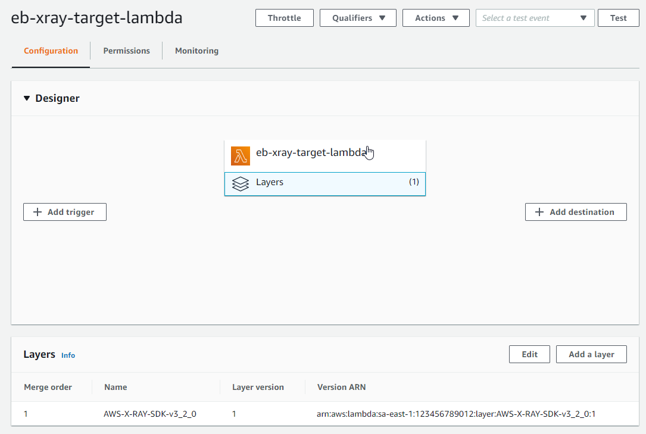The width and height of the screenshot is (646, 434).
Task: Open the Actions dropdown menu
Action: click(436, 18)
